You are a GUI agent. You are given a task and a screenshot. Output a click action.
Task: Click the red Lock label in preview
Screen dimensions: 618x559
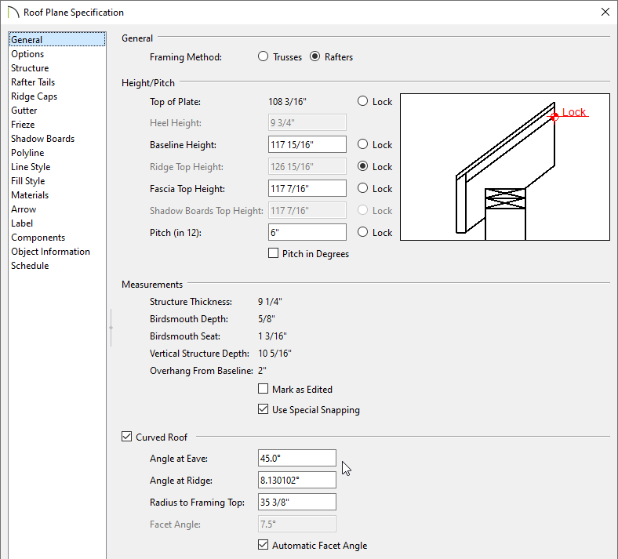pos(574,112)
